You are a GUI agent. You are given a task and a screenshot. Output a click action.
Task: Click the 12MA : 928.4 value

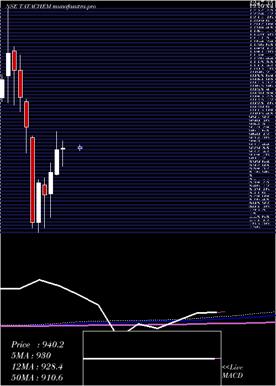tap(37, 367)
